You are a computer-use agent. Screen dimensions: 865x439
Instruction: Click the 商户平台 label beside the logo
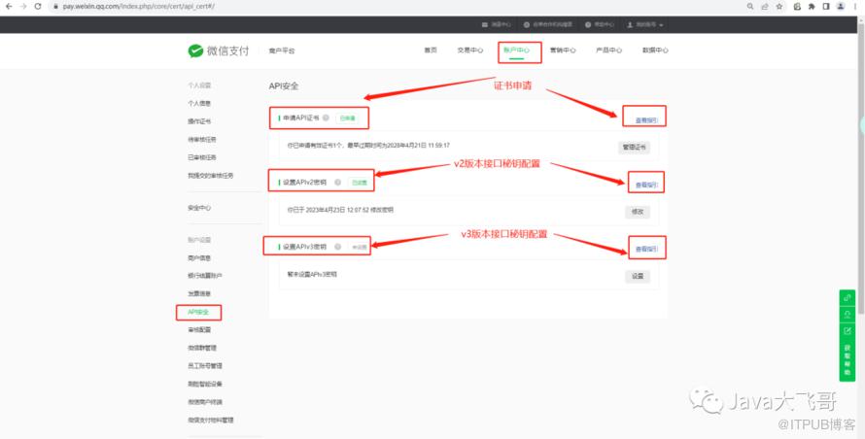282,51
